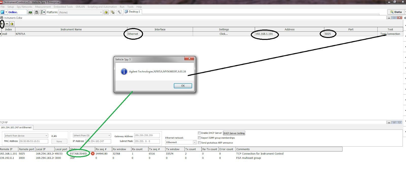This screenshot has width=406, height=175.
Task: Click the green hardware board icon beside Online
Action: (x=30, y=12)
